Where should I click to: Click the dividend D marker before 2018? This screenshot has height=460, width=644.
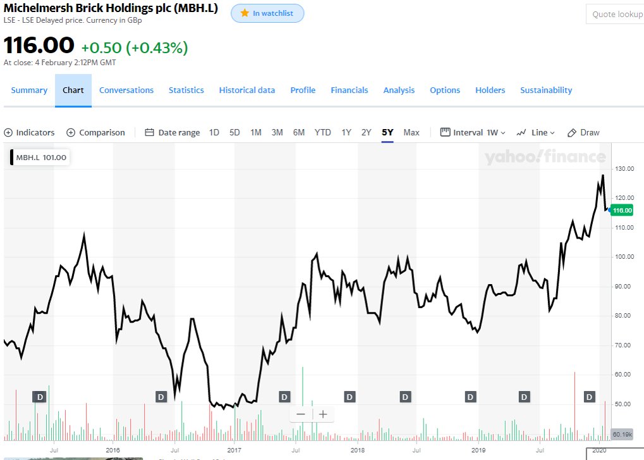(349, 397)
